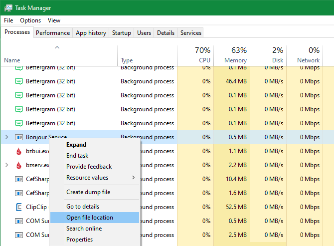Viewport: 334px width, 246px height.
Task: Select Open file location in context menu
Action: [90, 218]
